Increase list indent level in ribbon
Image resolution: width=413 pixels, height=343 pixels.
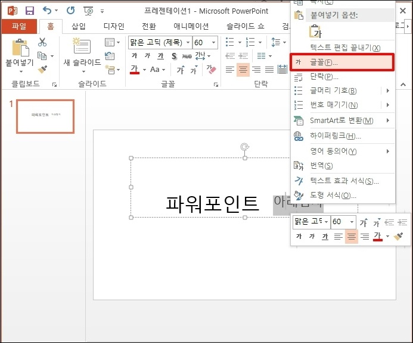click(x=243, y=56)
